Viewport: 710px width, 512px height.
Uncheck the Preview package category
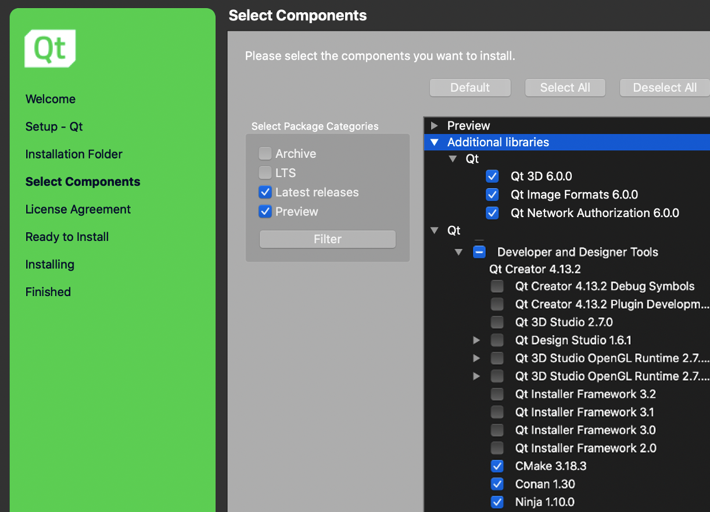click(265, 212)
